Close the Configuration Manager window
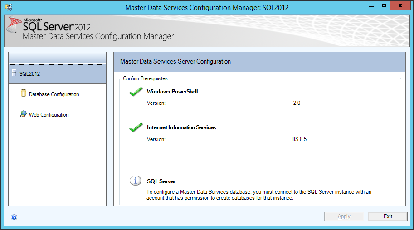 [400, 5]
